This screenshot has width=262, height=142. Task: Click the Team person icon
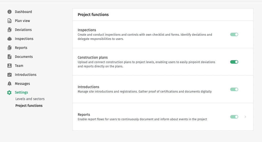click(x=10, y=66)
